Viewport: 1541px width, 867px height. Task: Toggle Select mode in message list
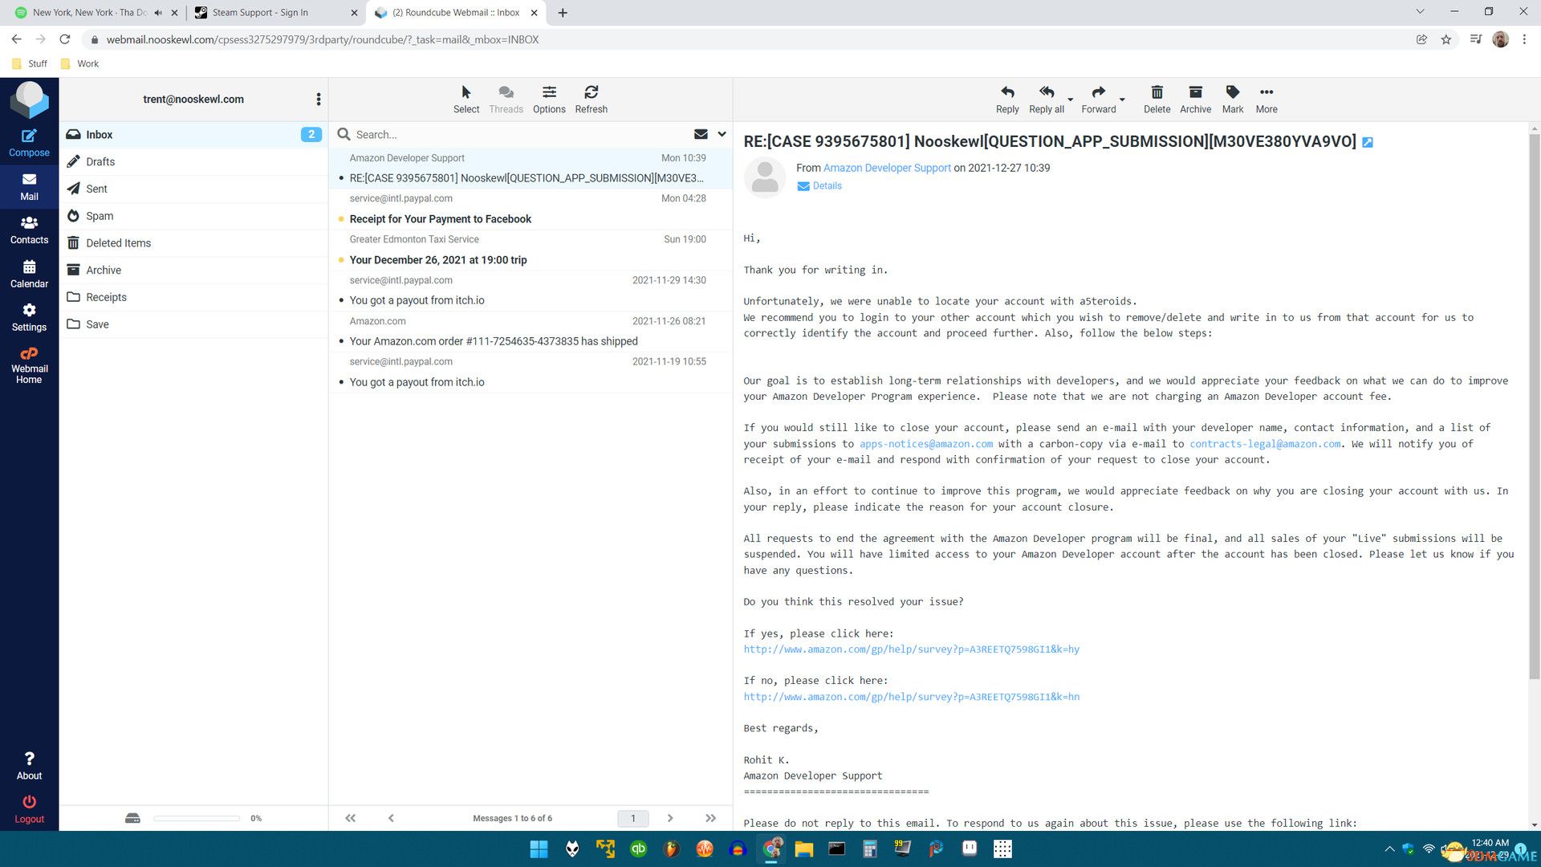[x=466, y=99]
